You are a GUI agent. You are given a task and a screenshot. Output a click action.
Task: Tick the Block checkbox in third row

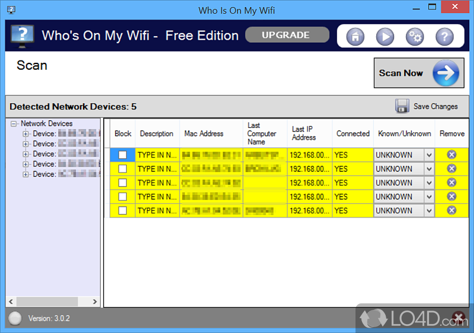[123, 182]
